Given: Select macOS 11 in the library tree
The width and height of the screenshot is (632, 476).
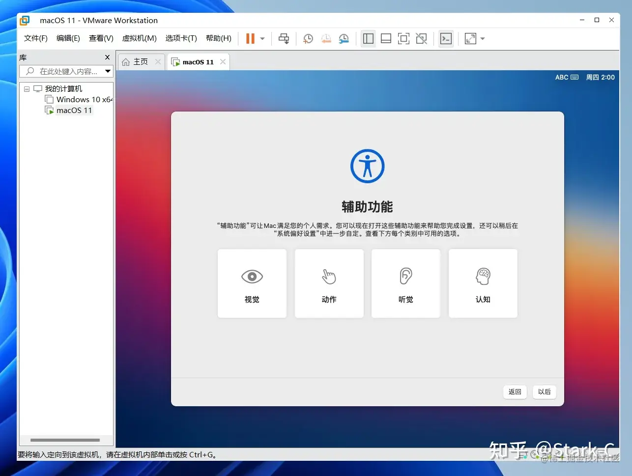Looking at the screenshot, I should 74,111.
